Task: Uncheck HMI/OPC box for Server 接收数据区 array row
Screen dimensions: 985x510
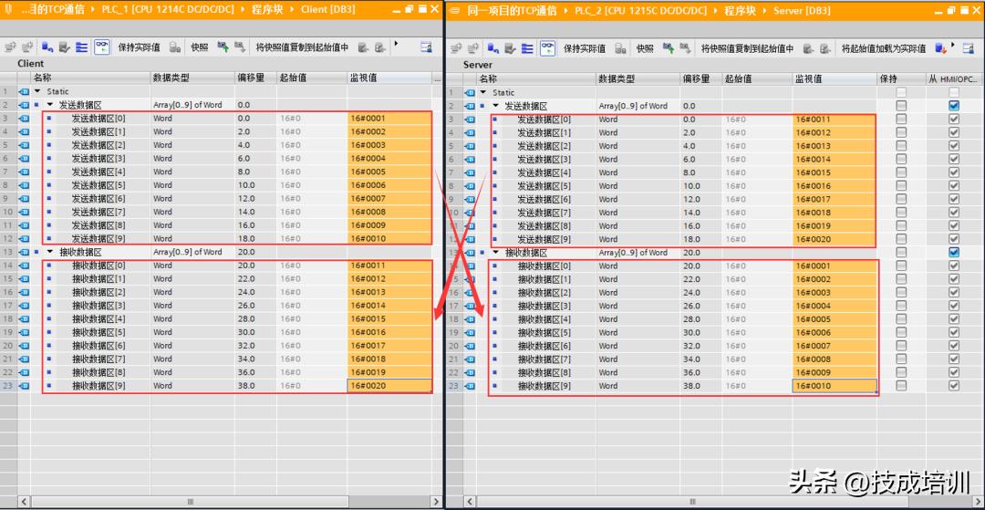Action: (954, 253)
